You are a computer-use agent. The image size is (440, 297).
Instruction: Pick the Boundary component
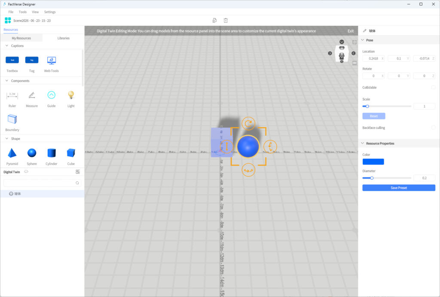coord(12,119)
